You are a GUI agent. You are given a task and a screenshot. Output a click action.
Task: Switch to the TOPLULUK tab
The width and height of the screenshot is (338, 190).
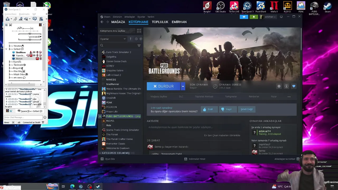[160, 22]
